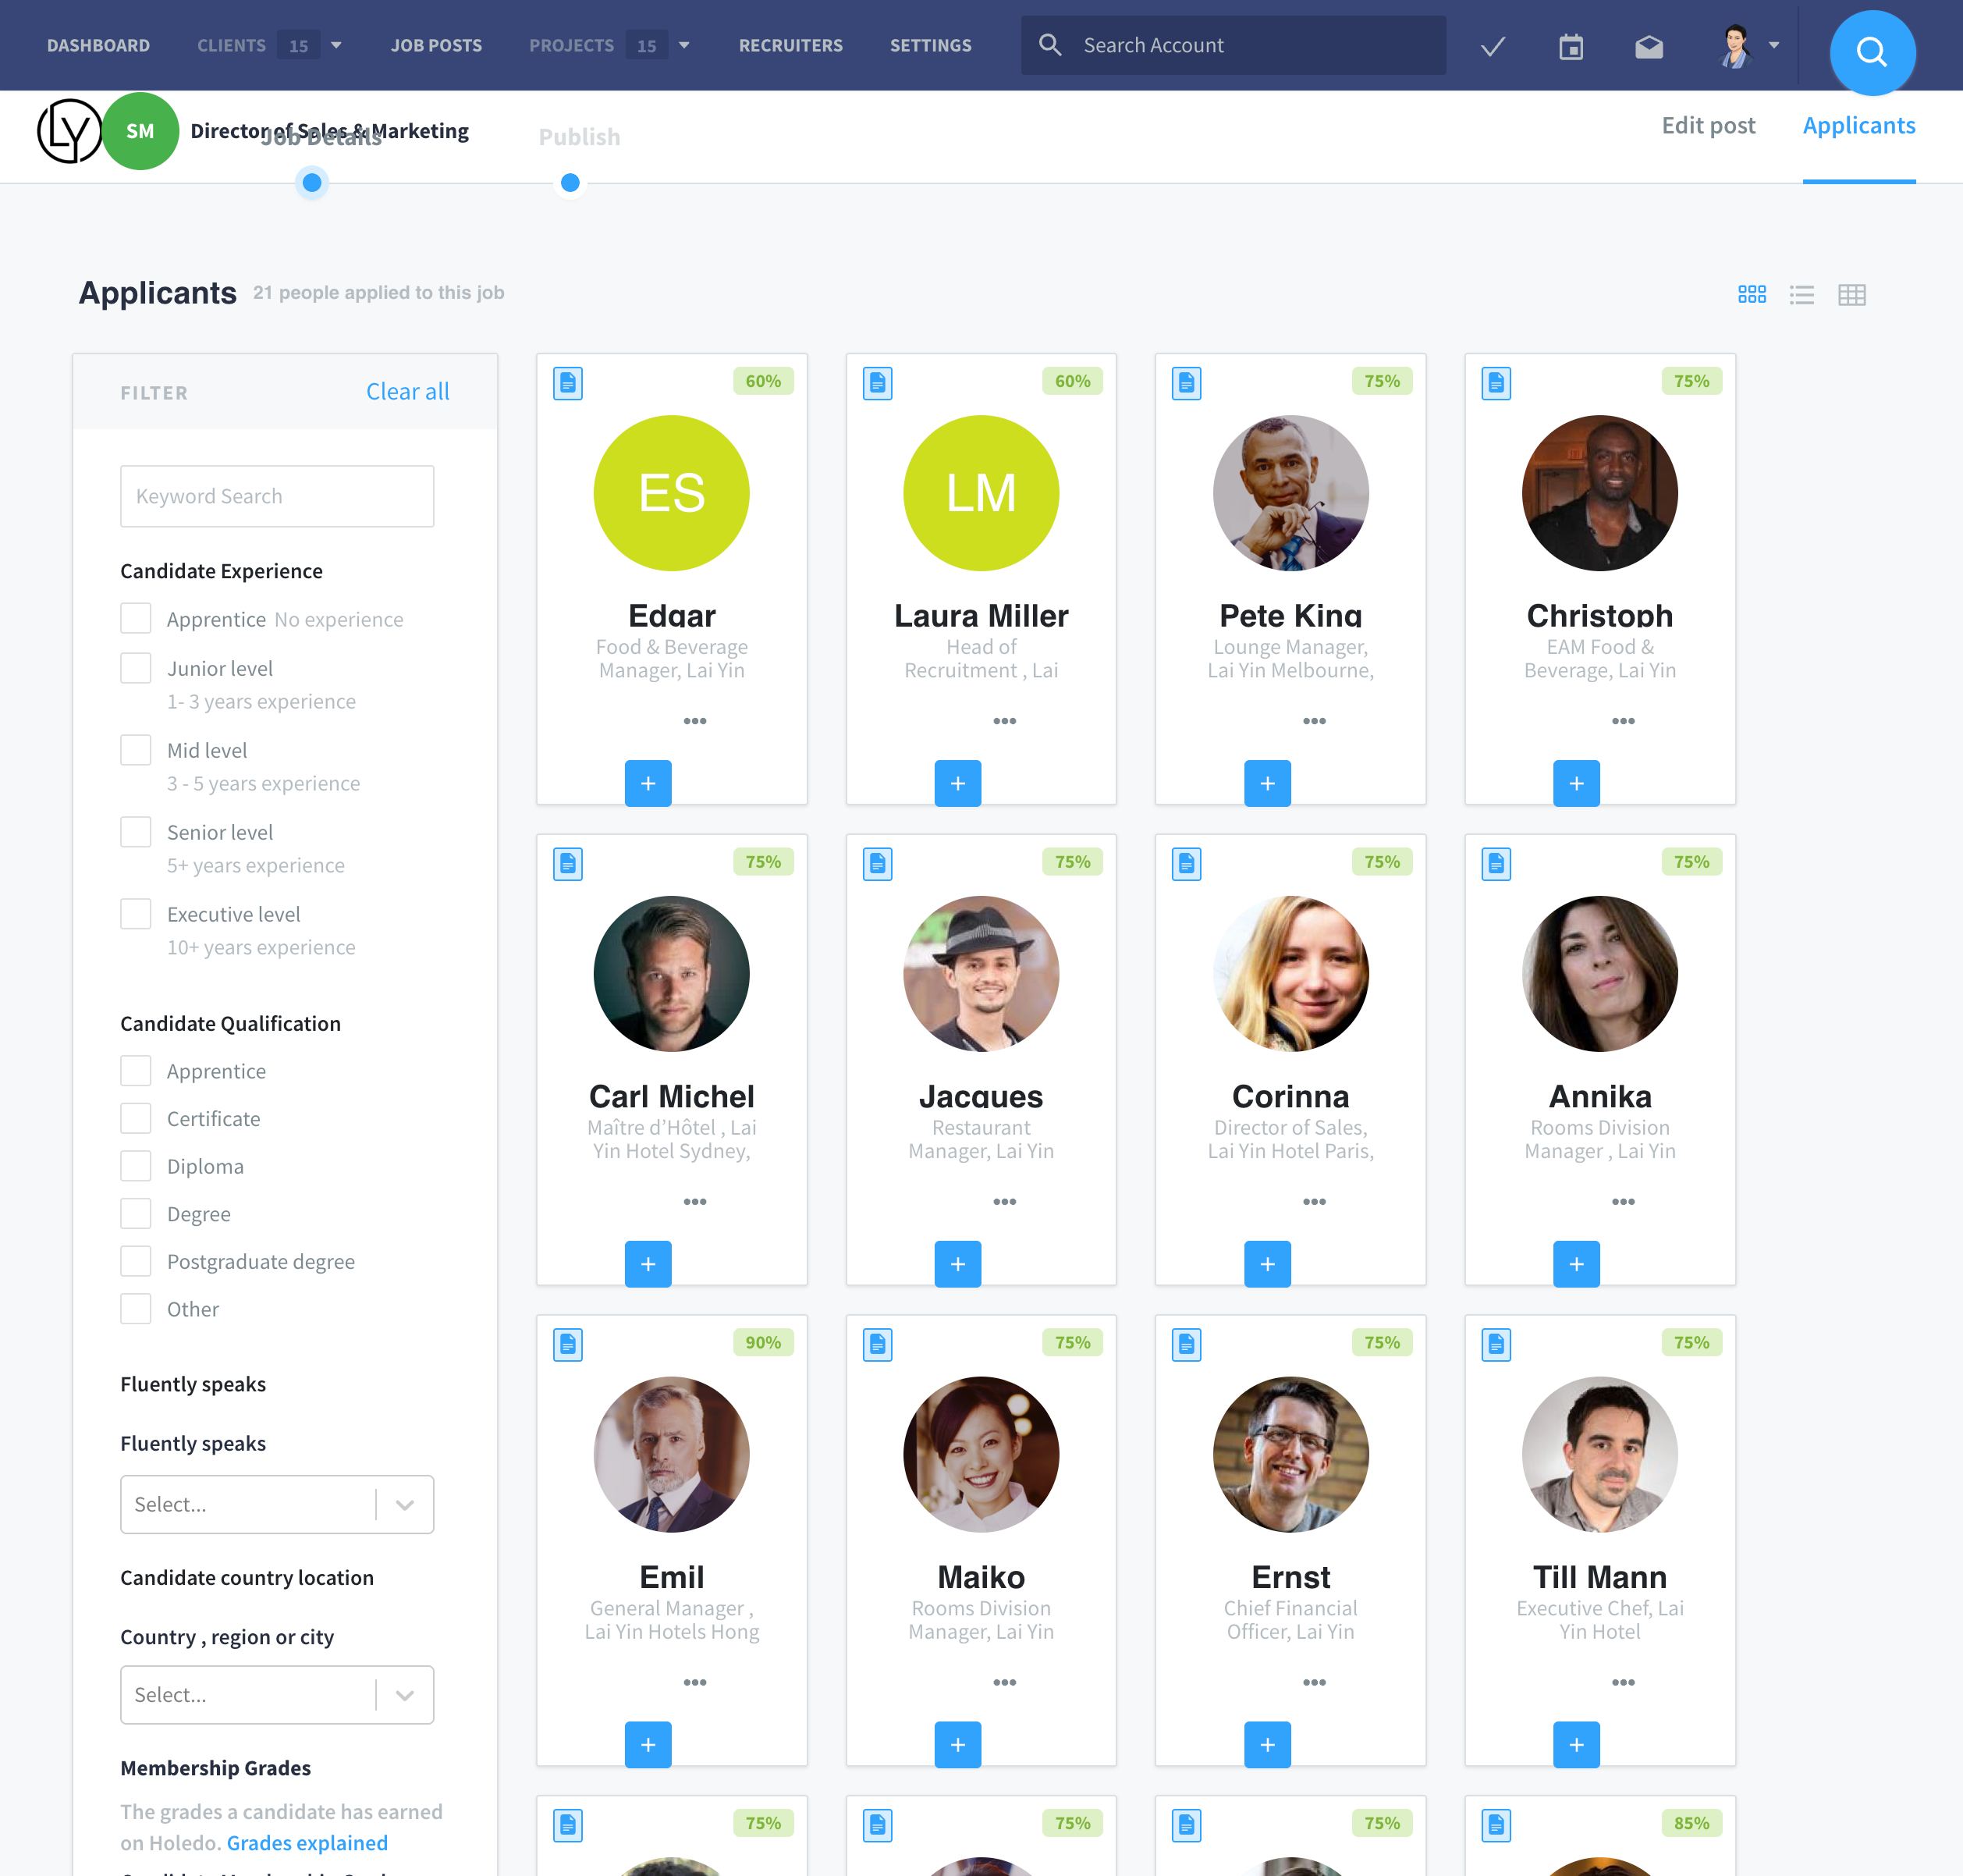Open the Recruiters menu
The height and width of the screenshot is (1876, 1963).
790,46
